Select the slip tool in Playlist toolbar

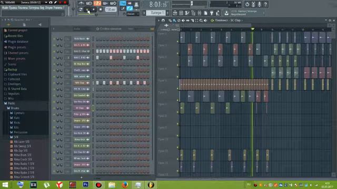point(187,20)
